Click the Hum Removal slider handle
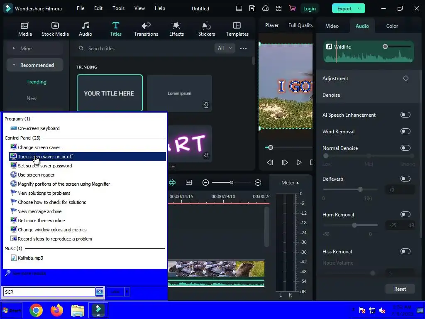Screen dimensions: 425x319 point(354,225)
